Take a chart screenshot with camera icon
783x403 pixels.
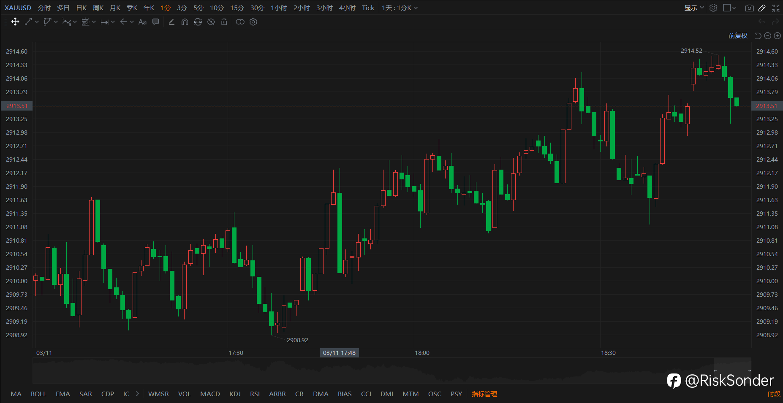749,8
